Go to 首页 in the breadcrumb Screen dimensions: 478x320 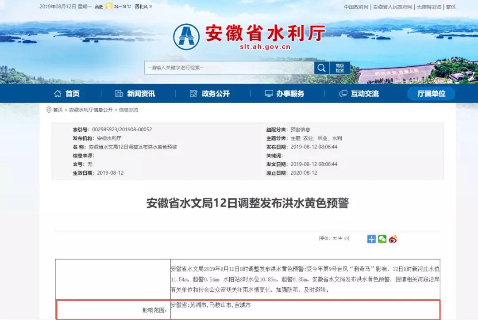coord(58,110)
